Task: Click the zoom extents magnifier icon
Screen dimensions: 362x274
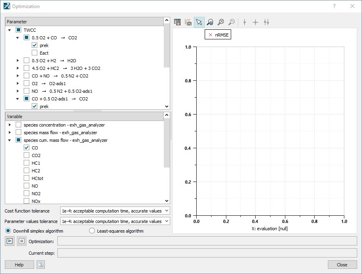Action: 221,22
